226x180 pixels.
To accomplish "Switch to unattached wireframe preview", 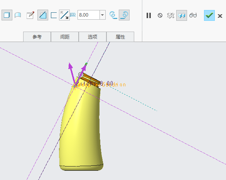I will tap(170, 15).
